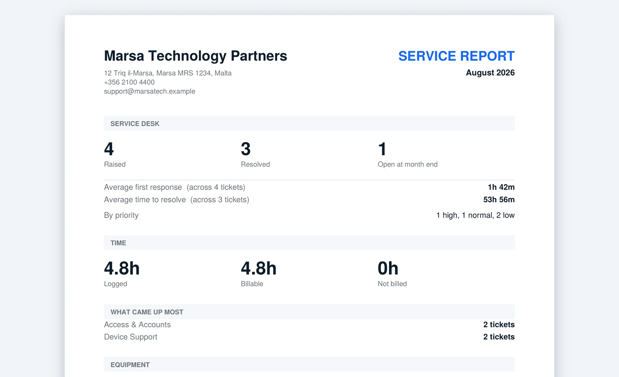The image size is (619, 377).
Task: Click the support@marsatech.example email address
Action: [149, 91]
